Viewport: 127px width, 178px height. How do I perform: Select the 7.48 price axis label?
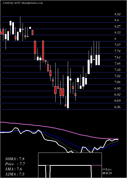pyautogui.click(x=117, y=64)
